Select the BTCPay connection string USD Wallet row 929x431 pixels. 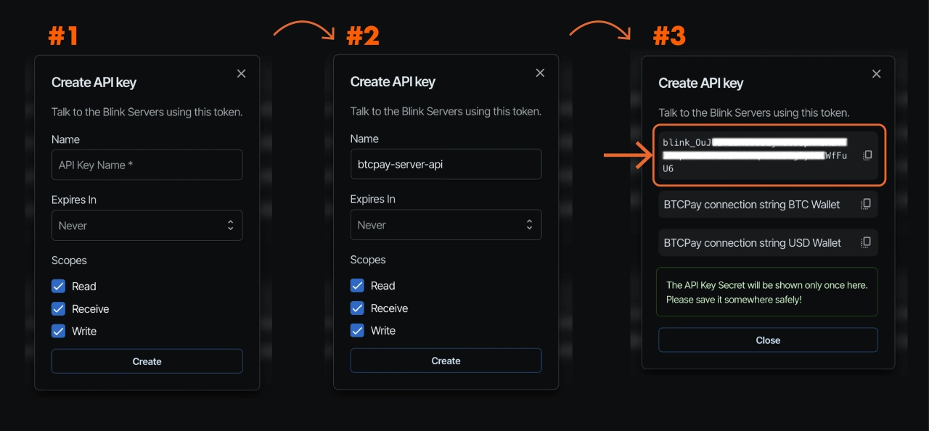[752, 243]
